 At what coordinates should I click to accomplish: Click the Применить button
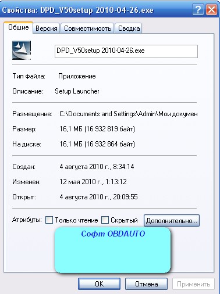point(193,284)
